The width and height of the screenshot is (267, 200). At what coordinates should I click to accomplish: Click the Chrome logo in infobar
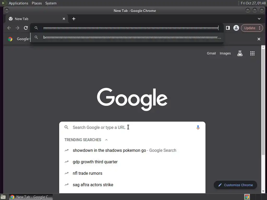[x=10, y=39]
